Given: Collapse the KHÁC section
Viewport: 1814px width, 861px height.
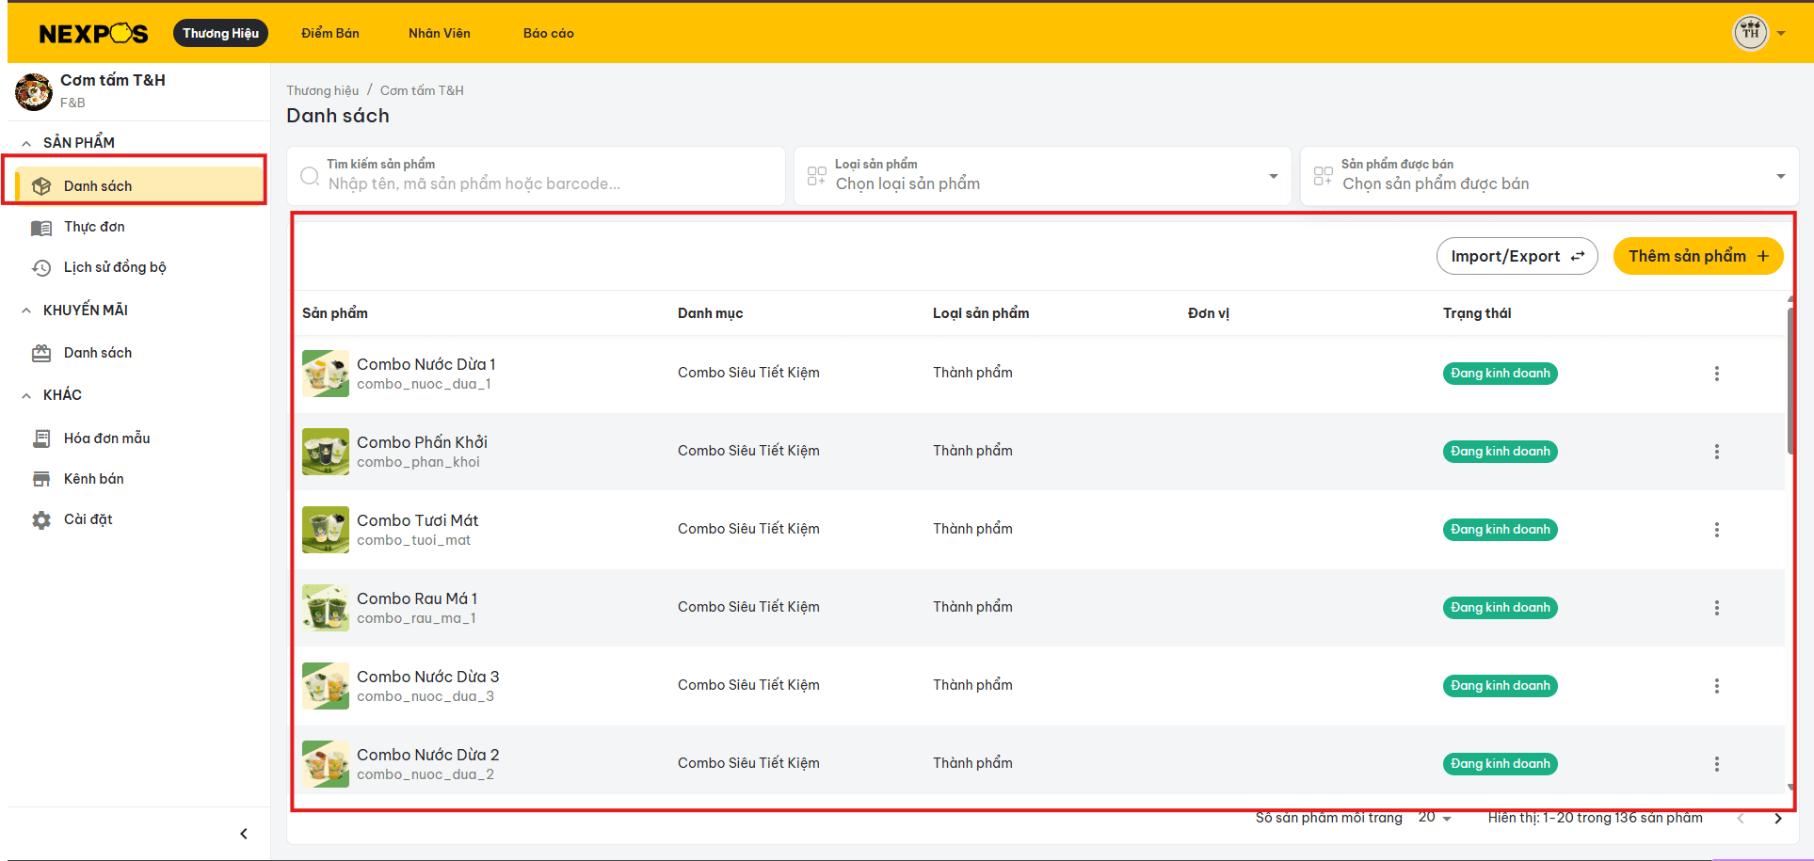Looking at the screenshot, I should click(x=26, y=395).
